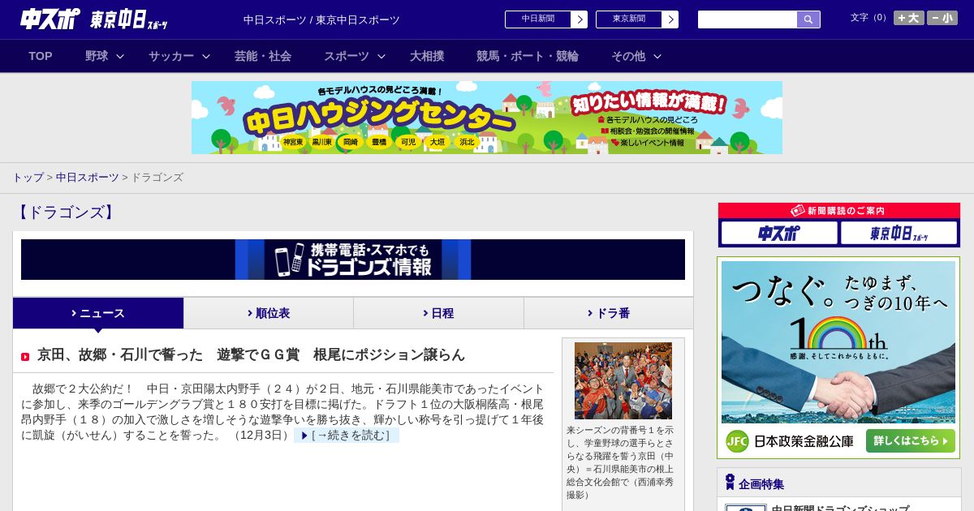The width and height of the screenshot is (974, 511).
Task: Open the 京田、故郷・石川で誓った headline
Action: pos(252,354)
